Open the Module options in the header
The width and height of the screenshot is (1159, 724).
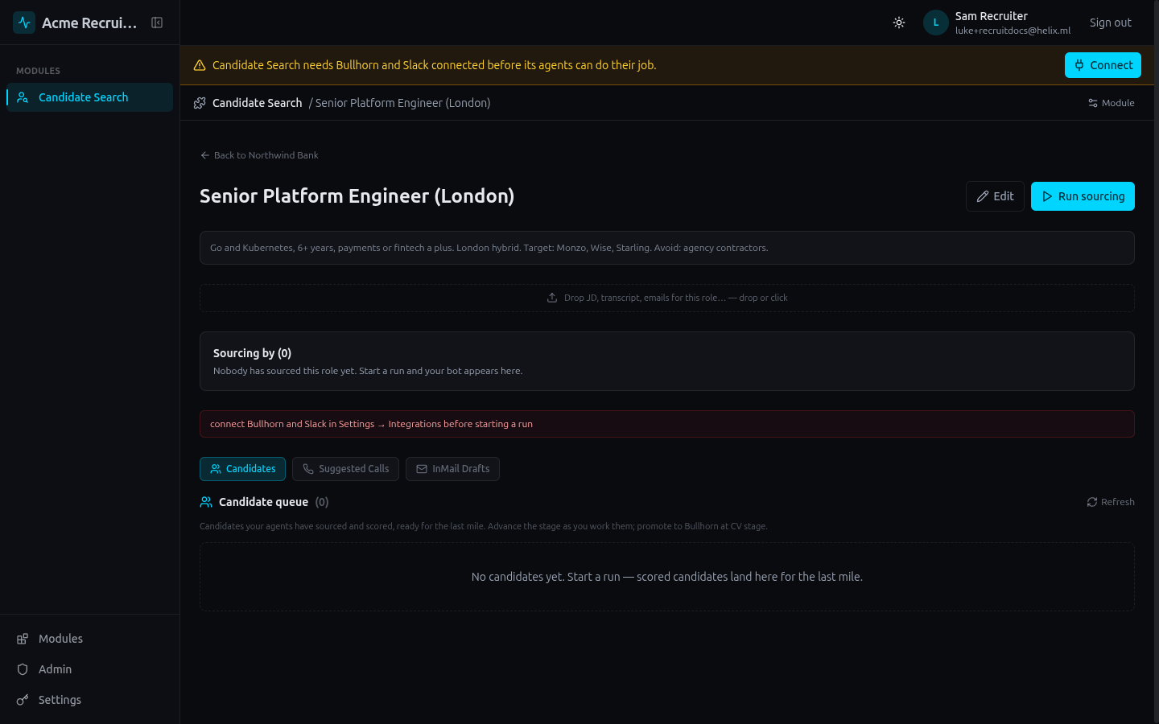pyautogui.click(x=1111, y=103)
